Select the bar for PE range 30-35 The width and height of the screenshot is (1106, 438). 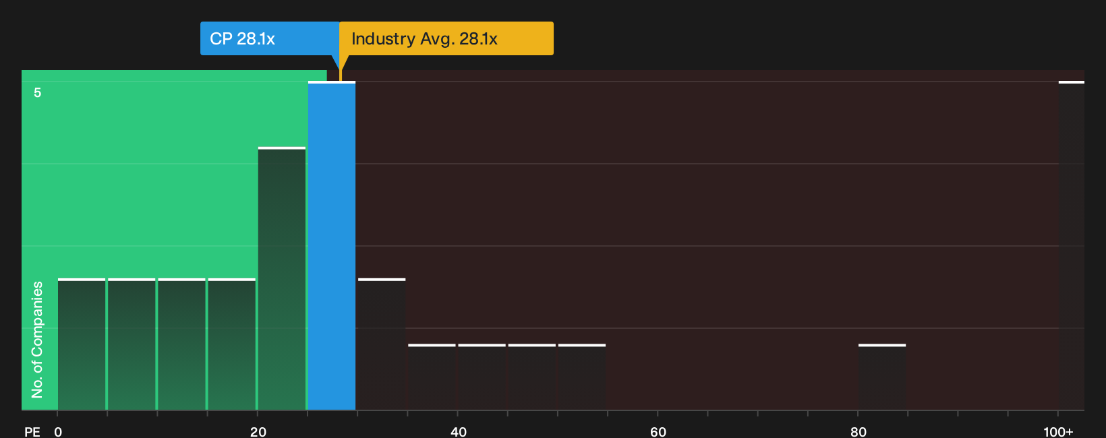(x=382, y=344)
